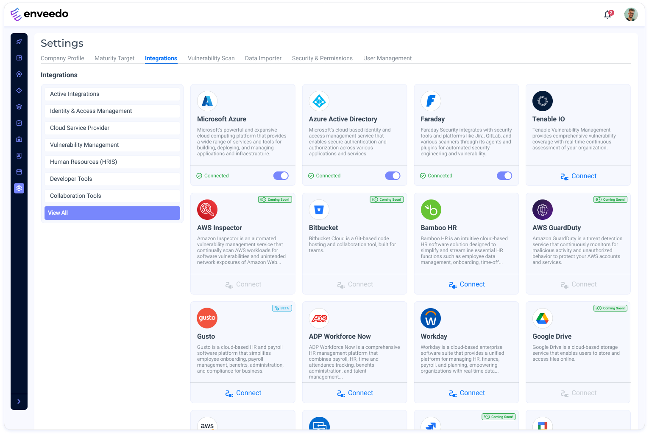649x435 pixels.
Task: Select the settings gear sidebar icon
Action: [19, 188]
